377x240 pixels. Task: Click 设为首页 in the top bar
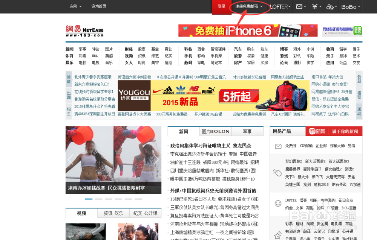click(x=99, y=6)
